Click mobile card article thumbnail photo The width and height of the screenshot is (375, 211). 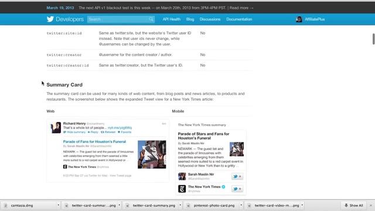pyautogui.click(x=237, y=149)
